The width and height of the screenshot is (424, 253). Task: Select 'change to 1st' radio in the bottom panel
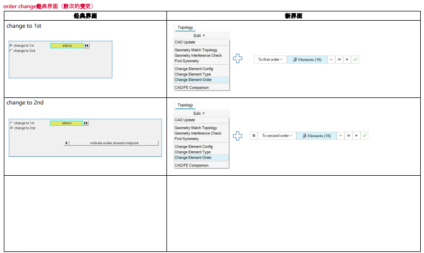(11, 124)
